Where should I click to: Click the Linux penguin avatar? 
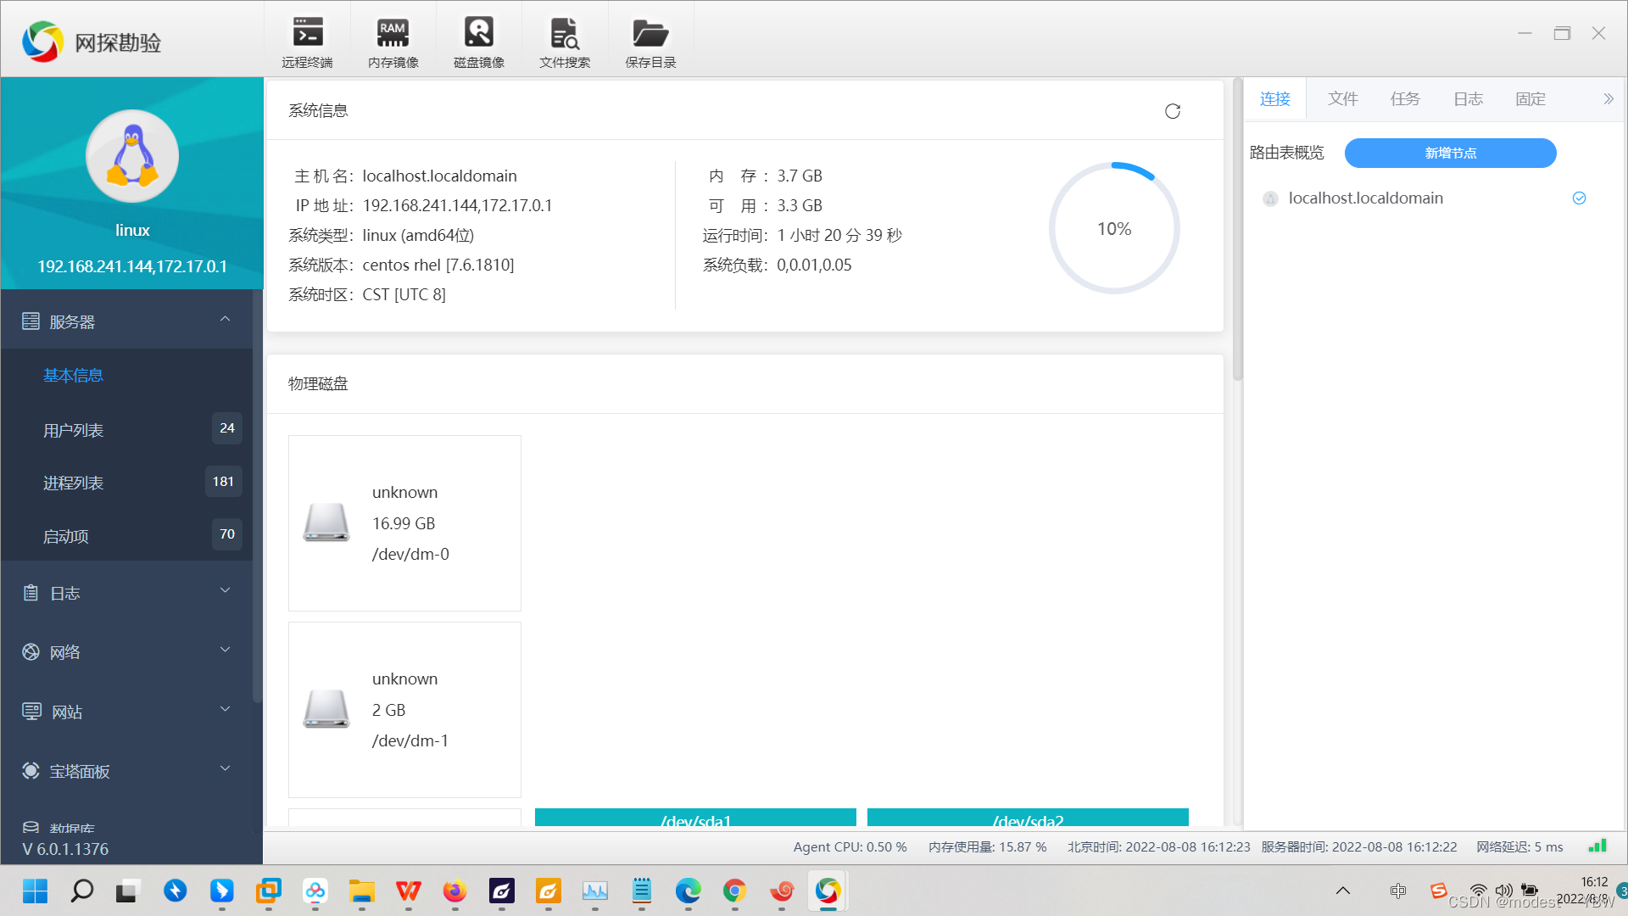pyautogui.click(x=132, y=156)
